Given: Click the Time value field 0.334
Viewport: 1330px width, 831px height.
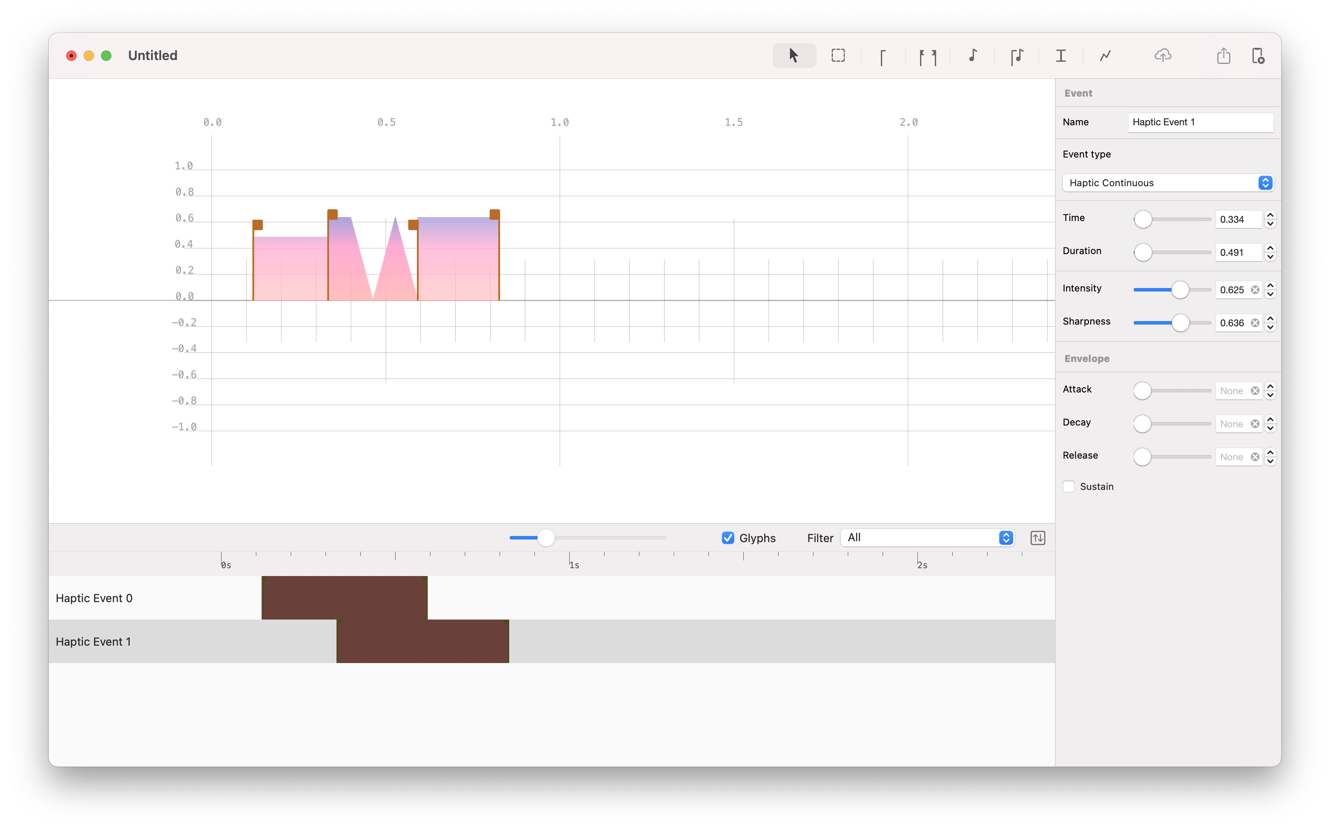Looking at the screenshot, I should pos(1239,219).
